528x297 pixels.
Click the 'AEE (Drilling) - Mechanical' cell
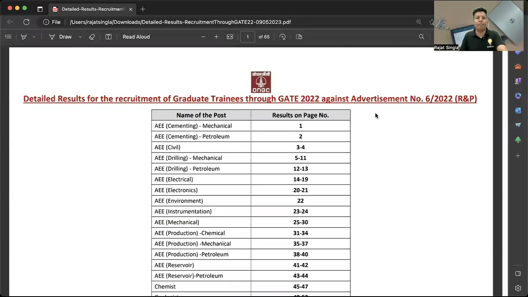pyautogui.click(x=201, y=158)
